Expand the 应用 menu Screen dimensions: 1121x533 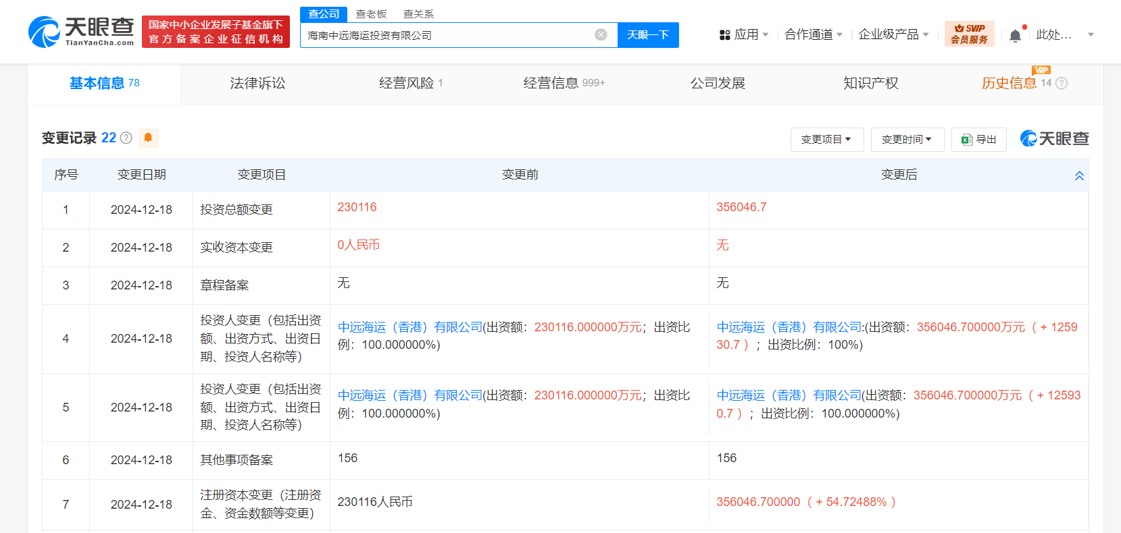click(751, 34)
